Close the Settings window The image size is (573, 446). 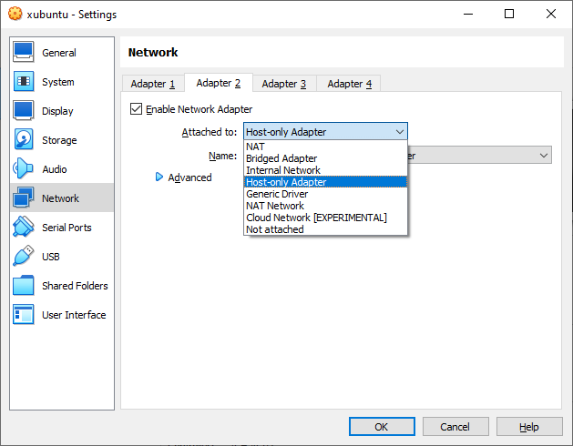pyautogui.click(x=551, y=14)
